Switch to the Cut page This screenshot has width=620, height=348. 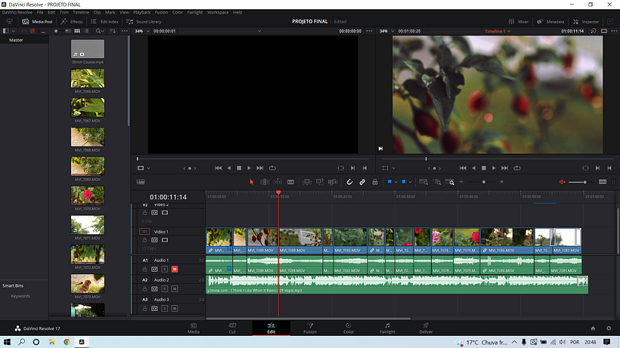click(x=232, y=328)
